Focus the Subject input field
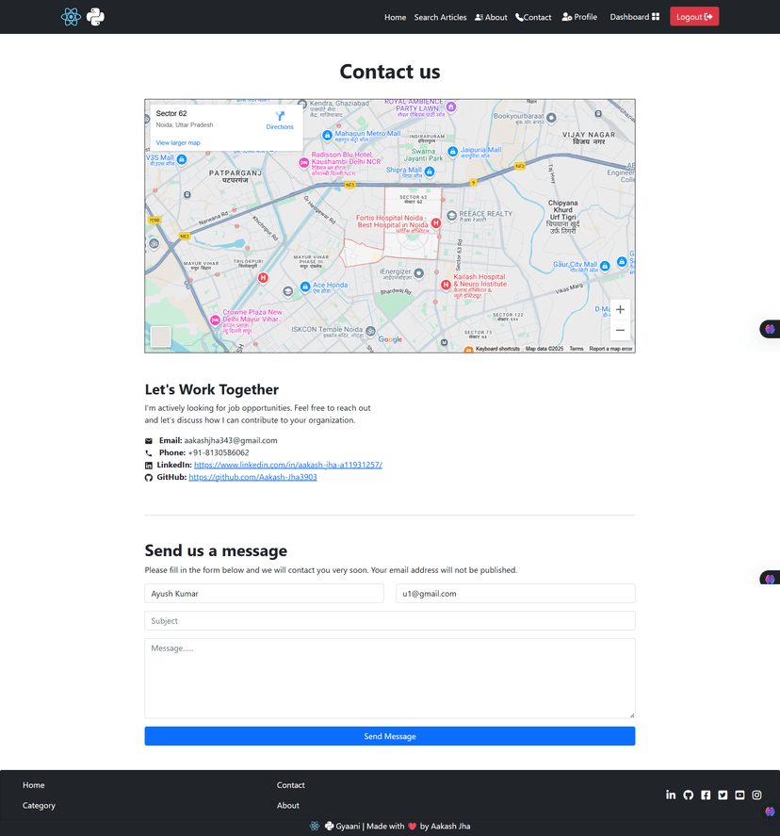 (x=389, y=621)
